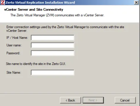The image size is (140, 106).
Task: Activate the Site Name text field
Action: (x=52, y=72)
